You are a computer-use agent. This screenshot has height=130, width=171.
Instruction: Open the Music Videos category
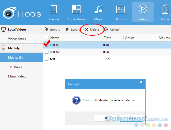pyautogui.click(x=17, y=76)
